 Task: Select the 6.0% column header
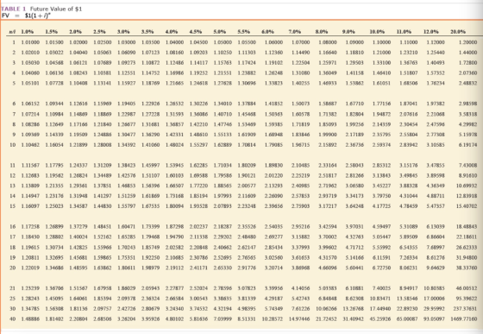(268, 32)
